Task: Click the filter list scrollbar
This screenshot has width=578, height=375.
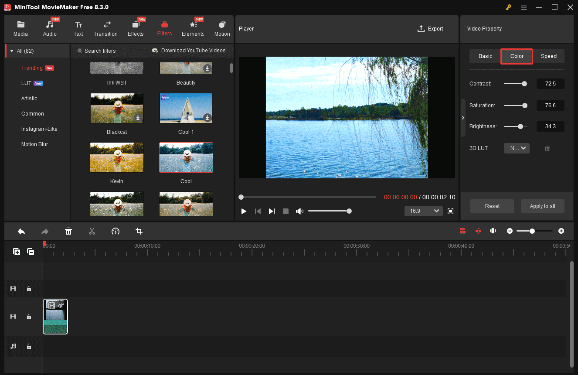Action: [231, 68]
